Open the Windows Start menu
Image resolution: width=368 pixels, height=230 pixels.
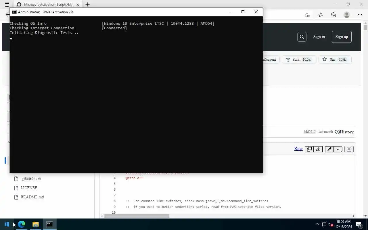pyautogui.click(x=7, y=224)
